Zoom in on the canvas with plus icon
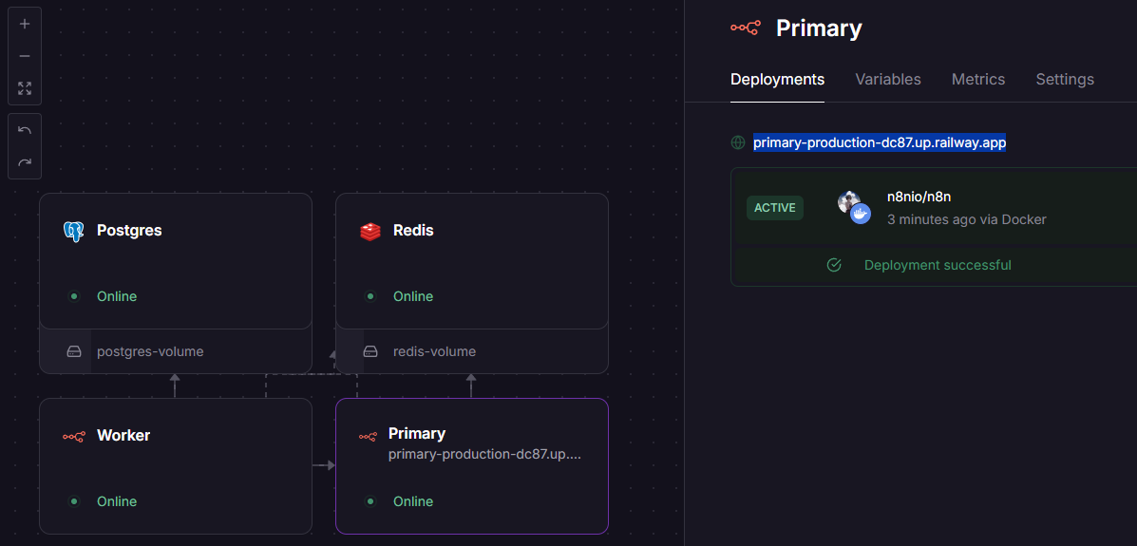The width and height of the screenshot is (1137, 546). coord(25,24)
